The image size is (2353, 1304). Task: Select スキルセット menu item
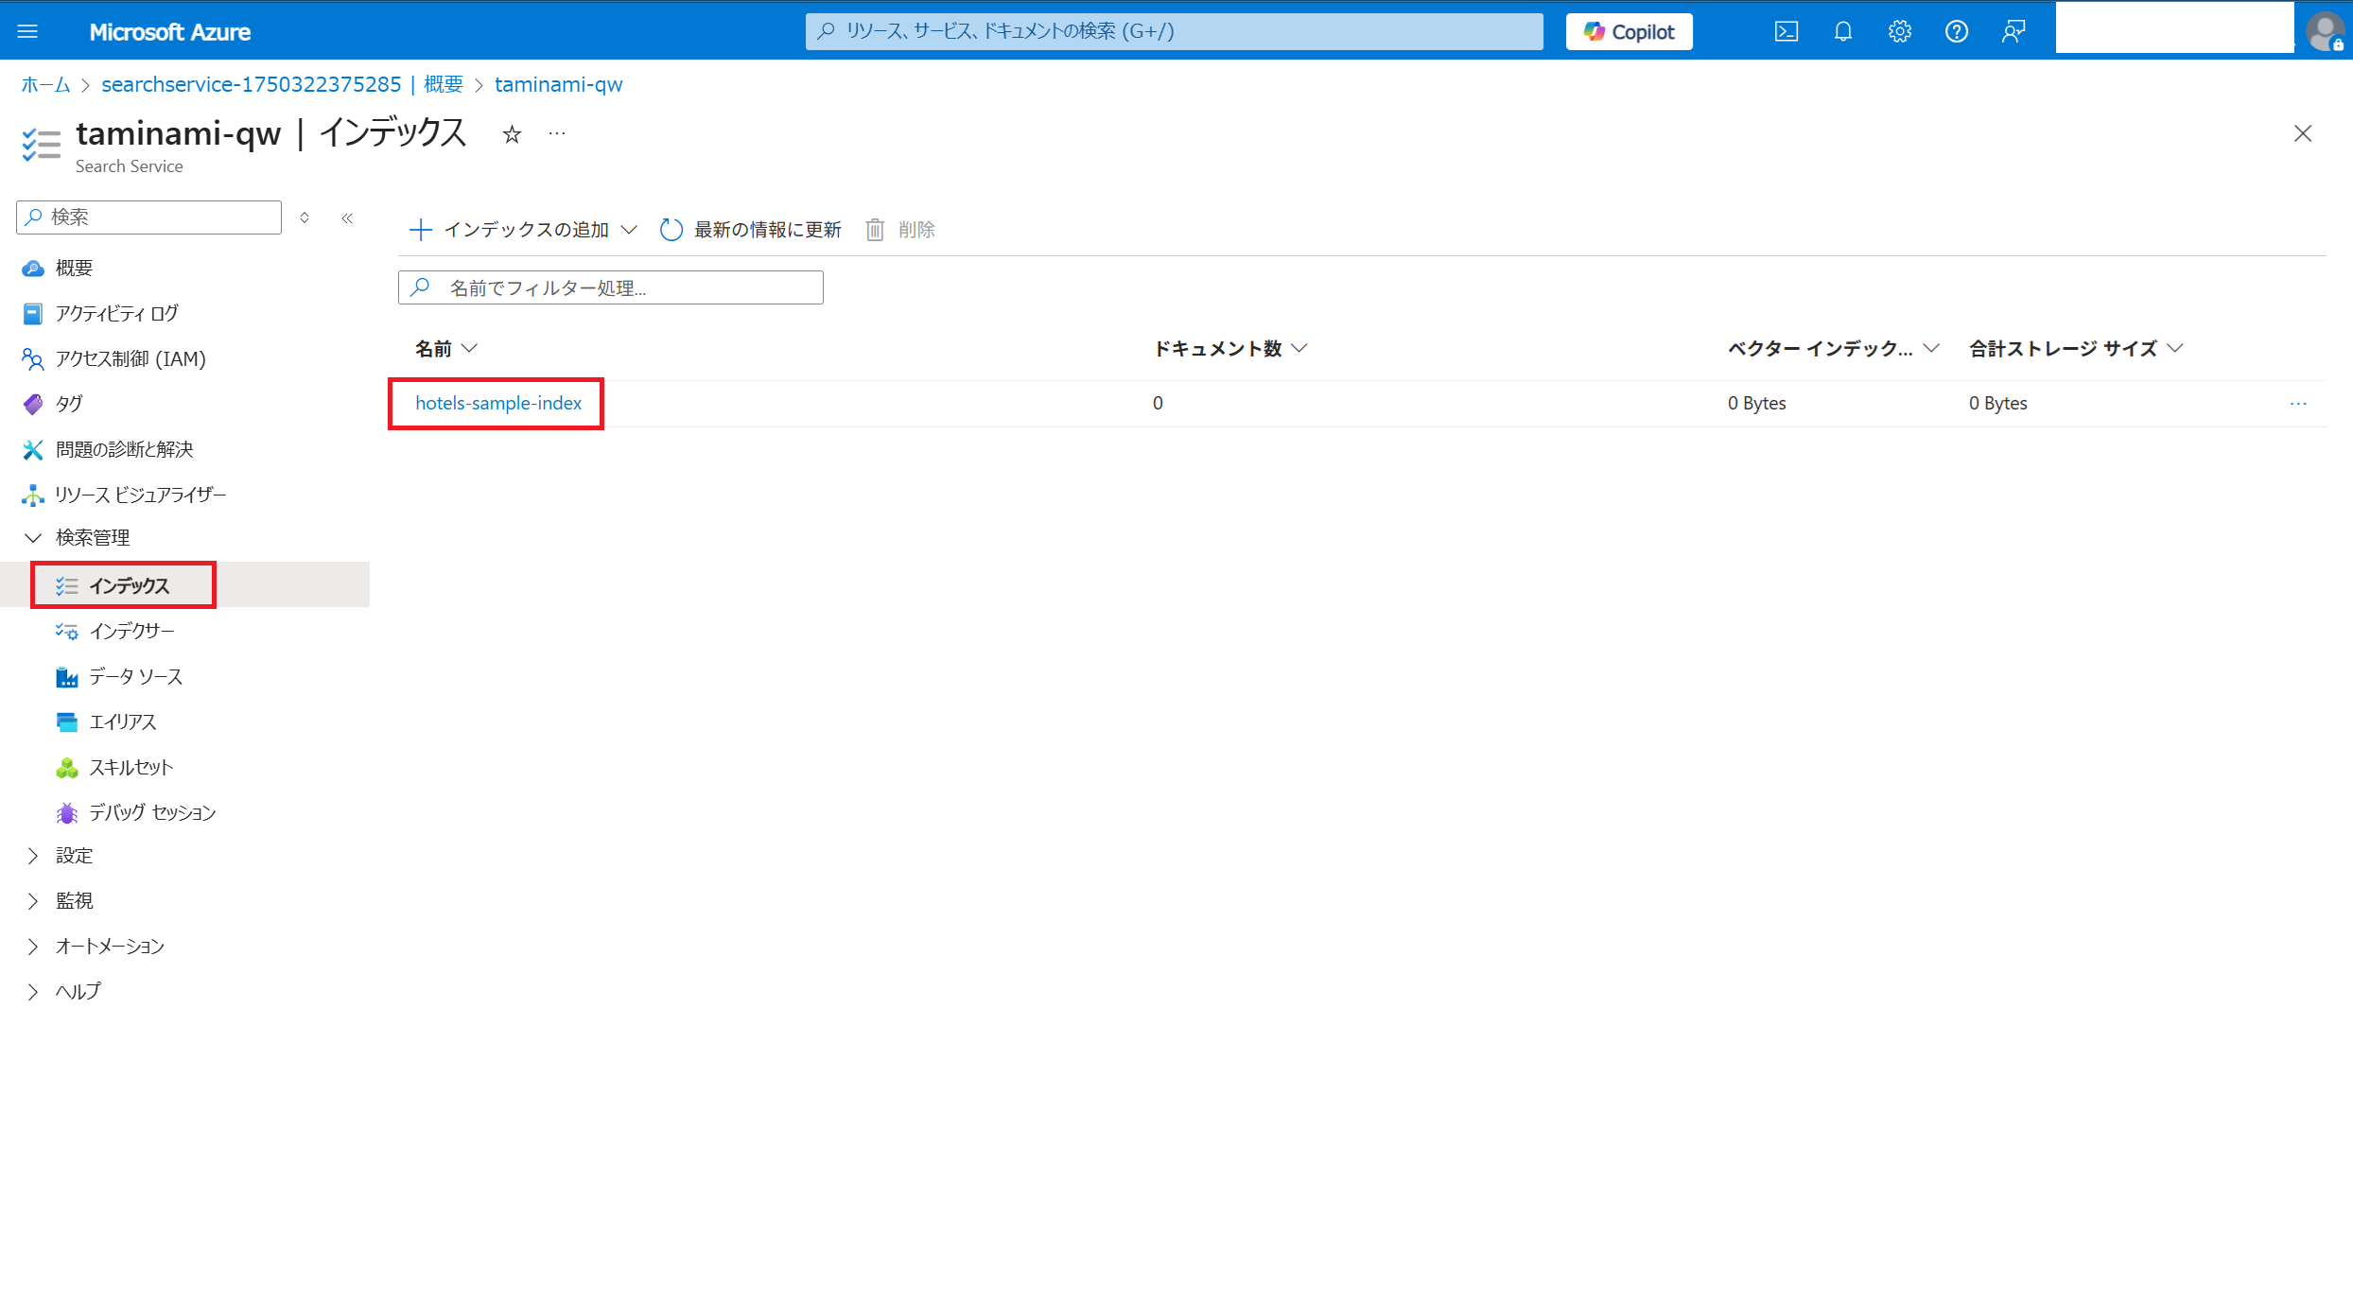coord(131,767)
